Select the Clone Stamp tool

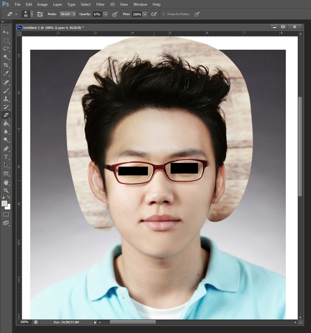pos(6,99)
